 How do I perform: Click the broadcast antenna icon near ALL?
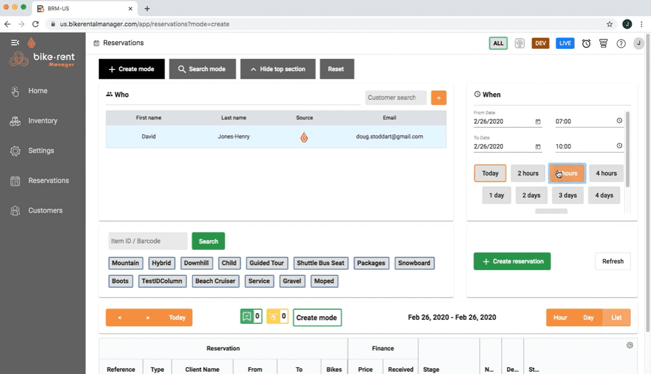point(519,43)
